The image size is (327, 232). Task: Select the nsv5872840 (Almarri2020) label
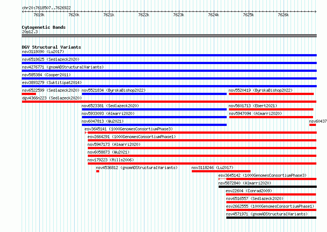click(x=245, y=183)
